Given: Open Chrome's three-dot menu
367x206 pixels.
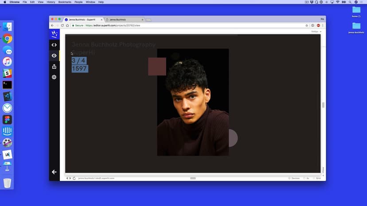Looking at the screenshot, I should 323,26.
